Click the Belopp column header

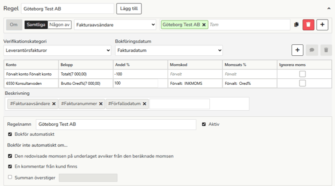click(85, 65)
